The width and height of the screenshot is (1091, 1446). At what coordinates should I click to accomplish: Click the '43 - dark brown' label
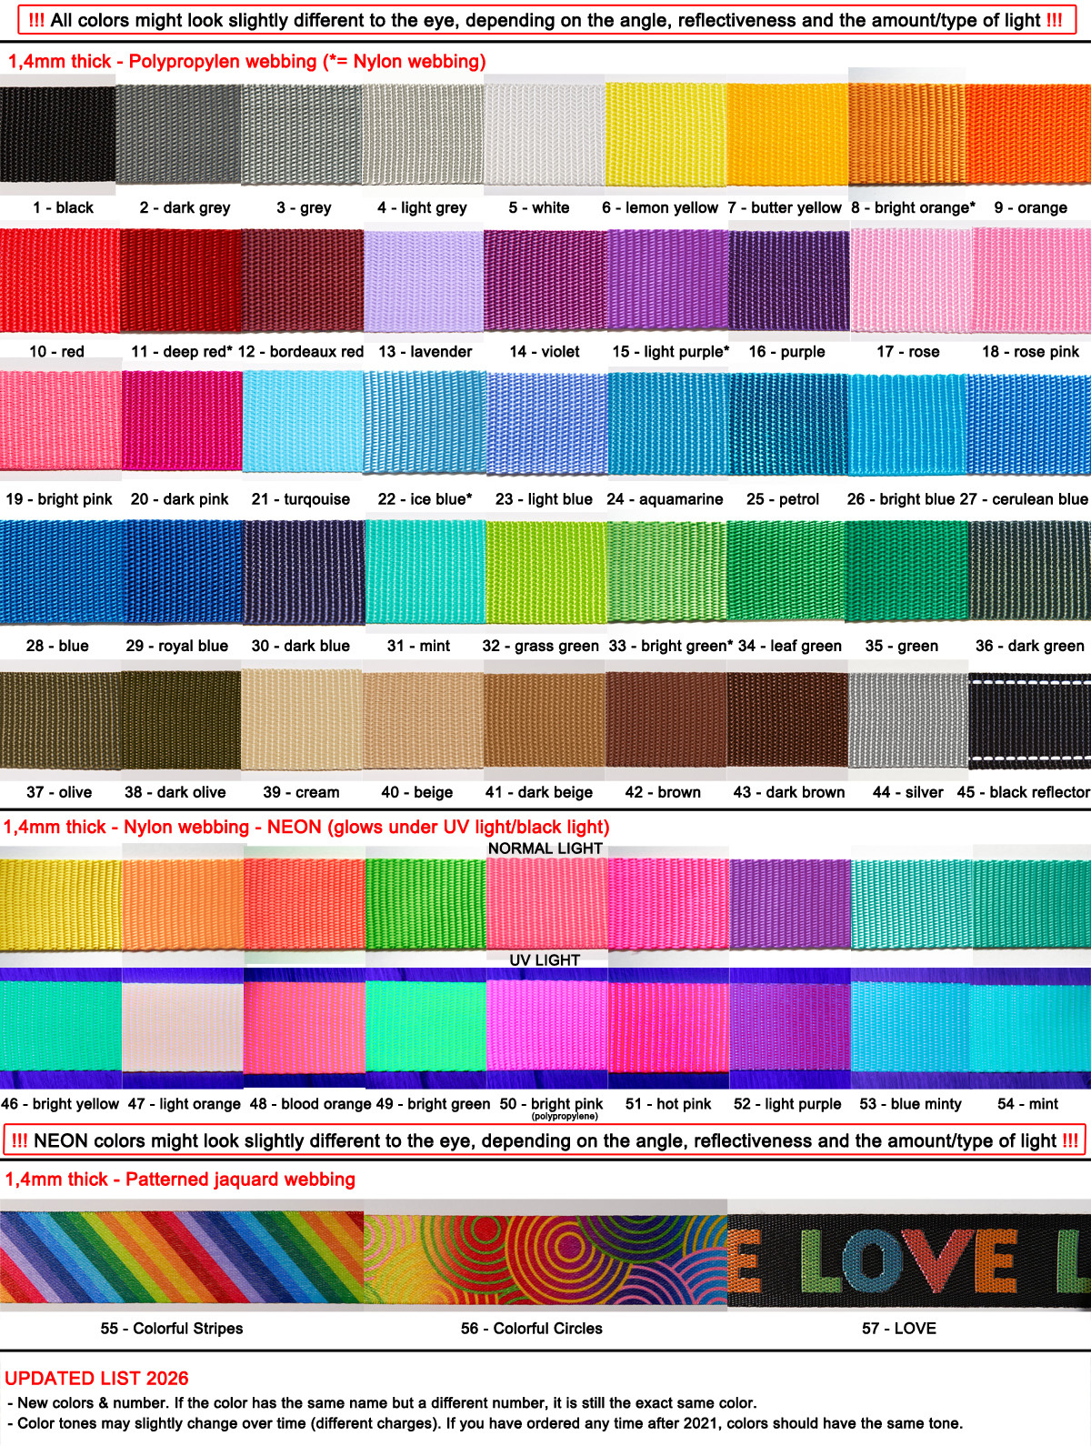tap(789, 792)
